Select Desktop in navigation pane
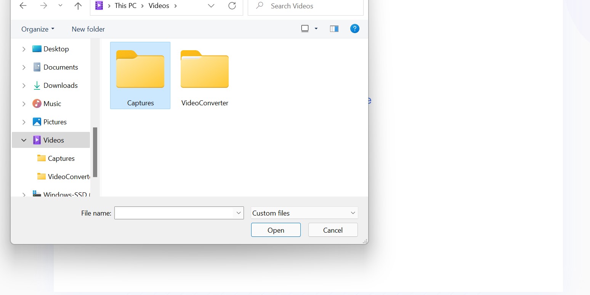 click(56, 49)
